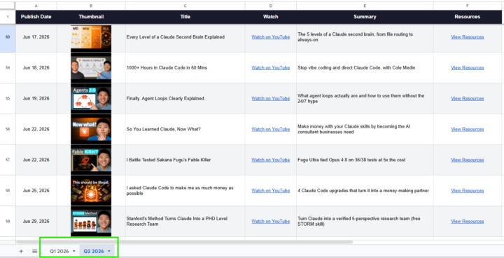This screenshot has width=504, height=258.
Task: Select the Jun 29, 2026 date cell
Action: [x=36, y=222]
